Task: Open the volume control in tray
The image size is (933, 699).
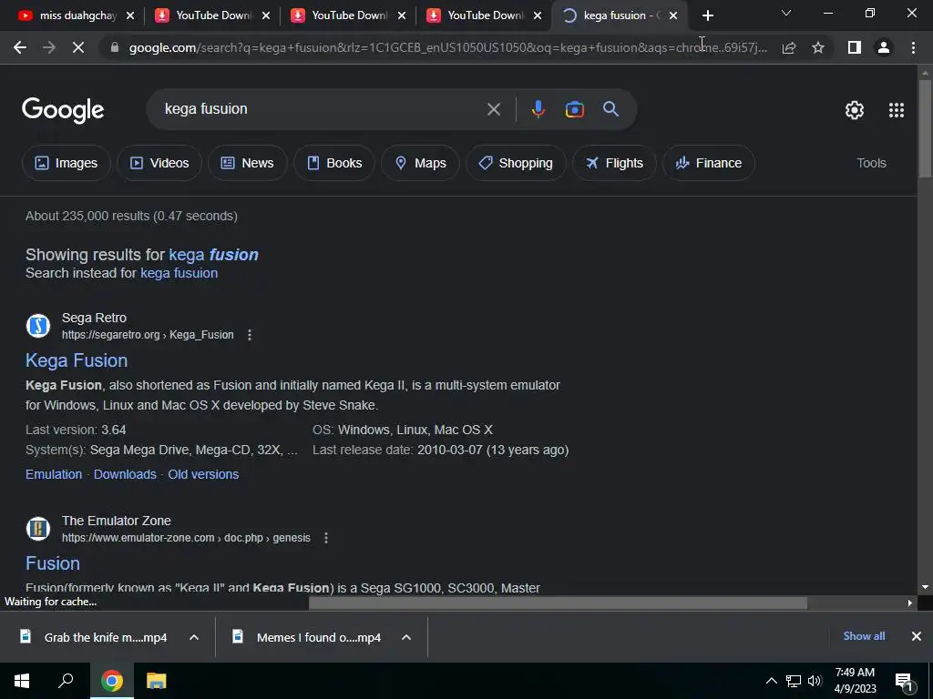Action: point(815,681)
